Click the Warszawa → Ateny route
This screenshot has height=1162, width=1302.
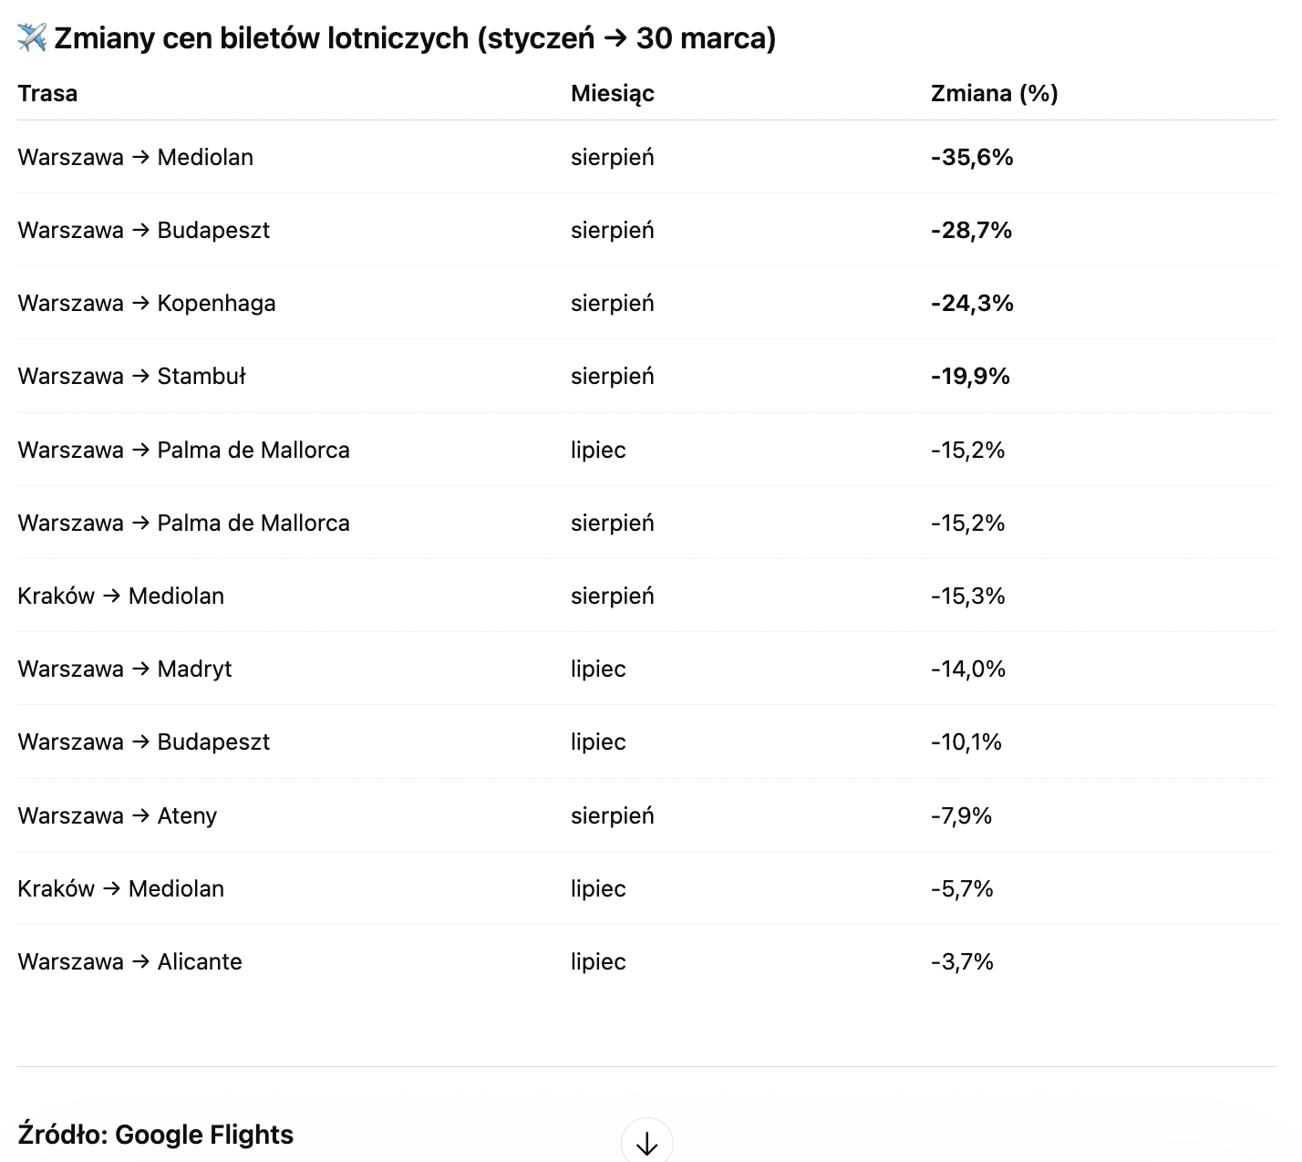tap(117, 815)
